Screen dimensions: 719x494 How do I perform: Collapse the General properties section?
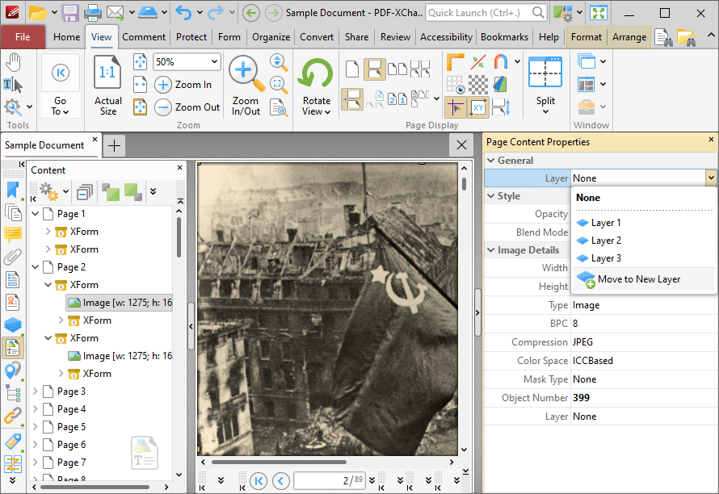click(490, 161)
